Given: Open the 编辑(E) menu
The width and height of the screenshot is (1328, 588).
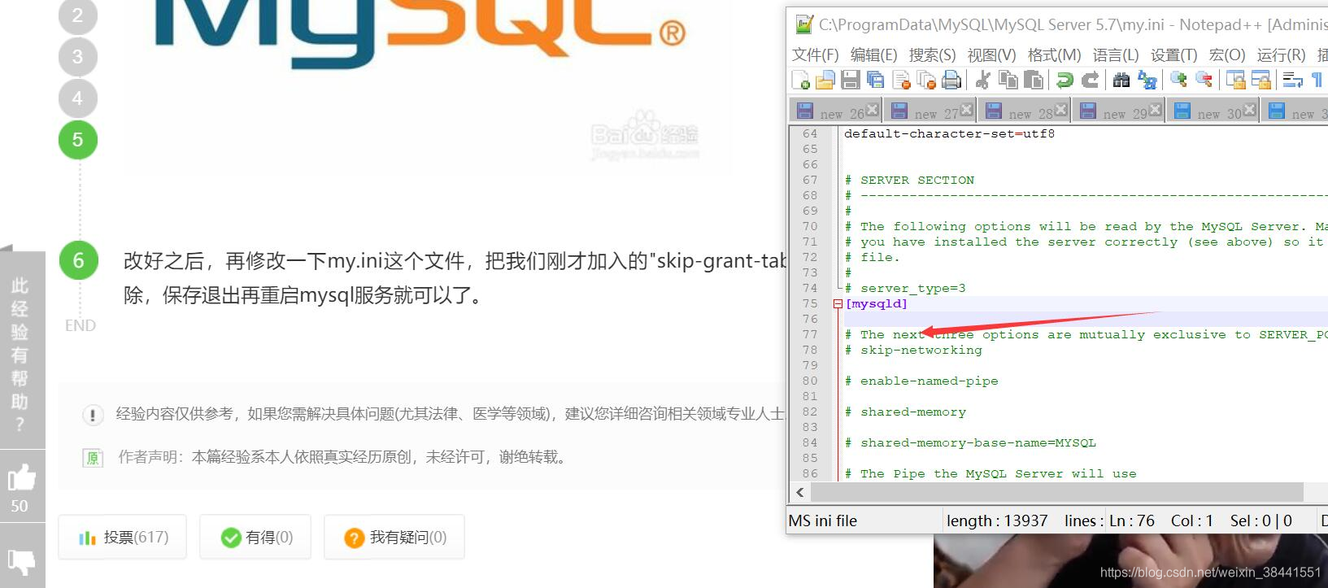Looking at the screenshot, I should click(x=873, y=54).
